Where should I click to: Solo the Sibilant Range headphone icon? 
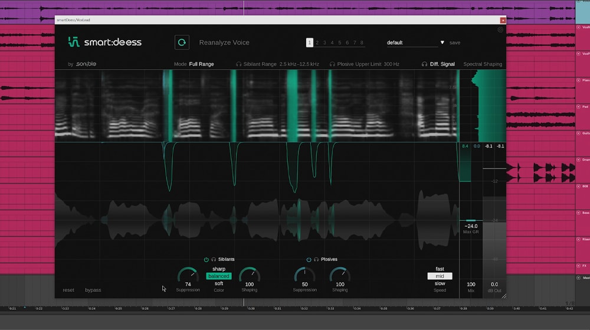pyautogui.click(x=238, y=64)
